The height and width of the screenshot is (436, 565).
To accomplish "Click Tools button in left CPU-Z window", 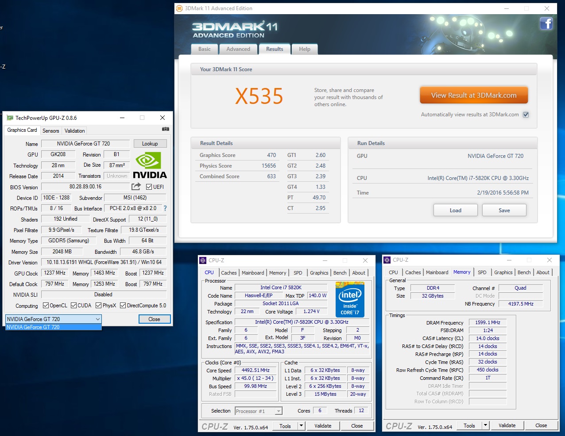I will coord(285,426).
